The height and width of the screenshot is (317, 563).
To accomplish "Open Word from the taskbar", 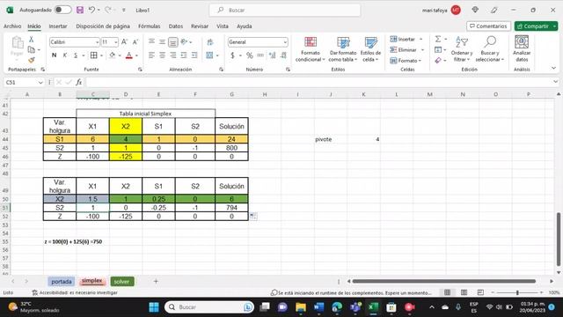I will (318, 307).
